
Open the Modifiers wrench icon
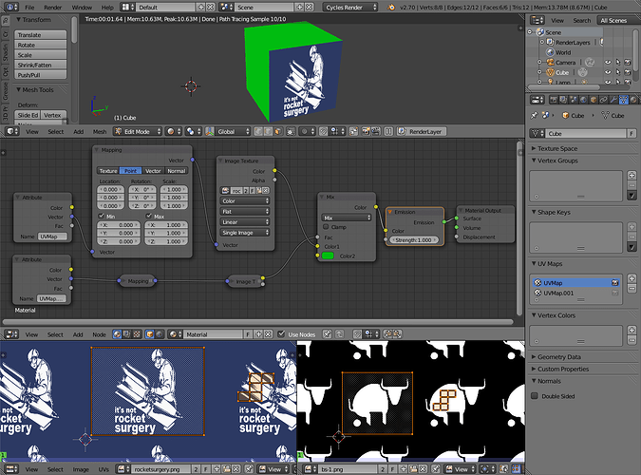[x=613, y=100]
